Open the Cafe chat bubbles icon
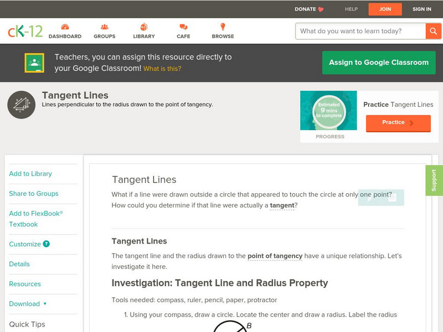 pos(183,27)
